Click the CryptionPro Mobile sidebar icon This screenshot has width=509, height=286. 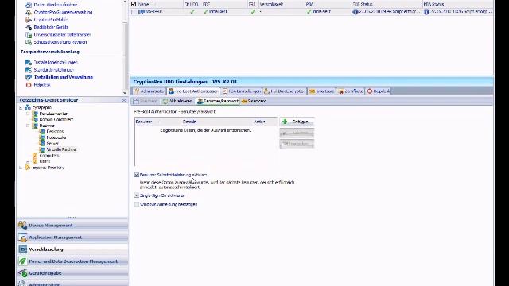(29, 20)
